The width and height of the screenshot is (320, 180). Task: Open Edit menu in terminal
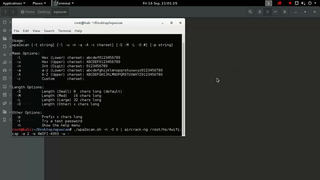[25, 31]
